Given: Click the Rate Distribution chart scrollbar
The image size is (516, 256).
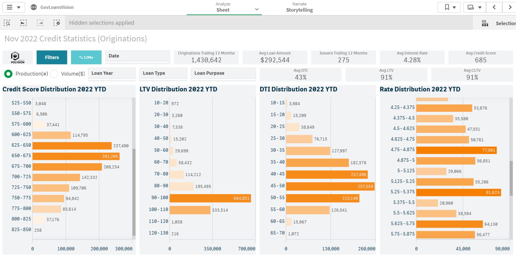Looking at the screenshot, I should tap(511, 178).
